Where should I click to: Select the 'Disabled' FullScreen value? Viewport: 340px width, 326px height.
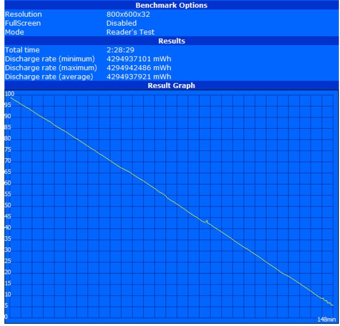coord(122,23)
